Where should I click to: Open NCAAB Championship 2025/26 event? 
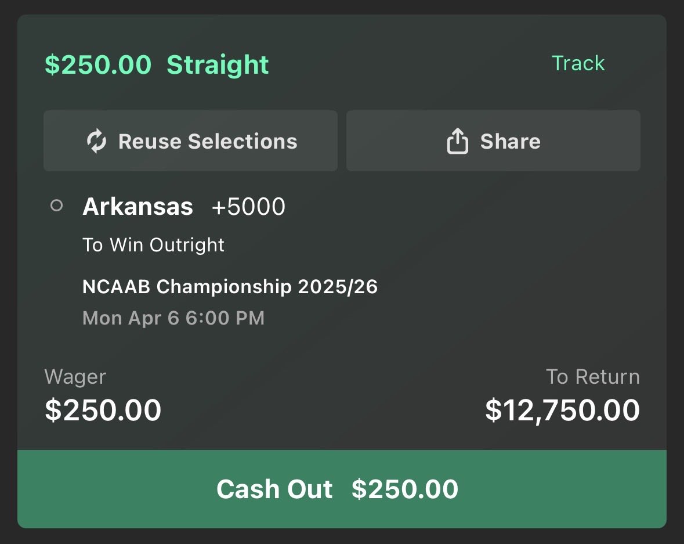click(230, 287)
